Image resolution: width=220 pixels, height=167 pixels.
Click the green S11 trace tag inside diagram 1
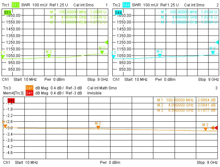pos(7,12)
